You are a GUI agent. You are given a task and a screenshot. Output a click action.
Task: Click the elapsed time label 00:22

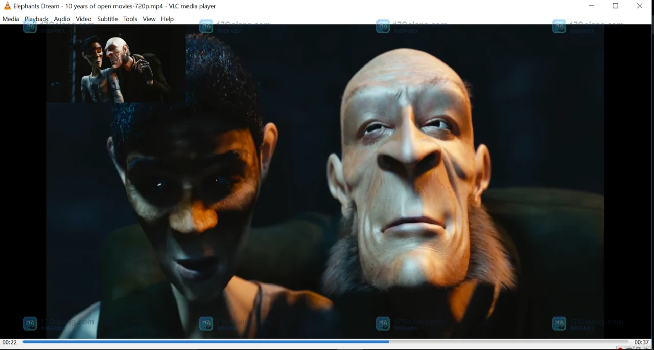click(x=10, y=342)
